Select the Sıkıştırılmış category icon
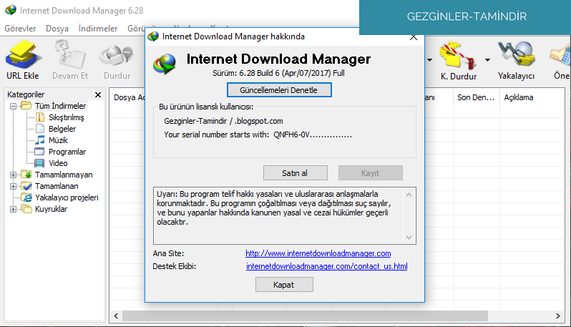 coord(40,117)
